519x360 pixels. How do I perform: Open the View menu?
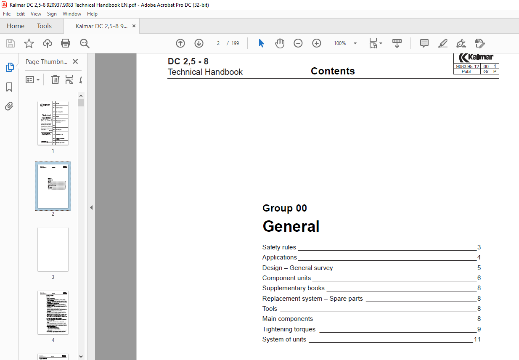click(36, 14)
